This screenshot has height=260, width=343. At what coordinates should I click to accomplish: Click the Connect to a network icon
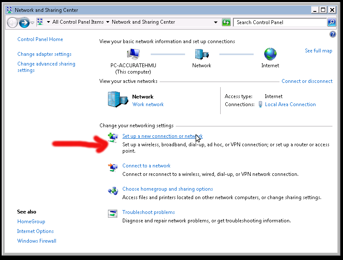point(113,167)
